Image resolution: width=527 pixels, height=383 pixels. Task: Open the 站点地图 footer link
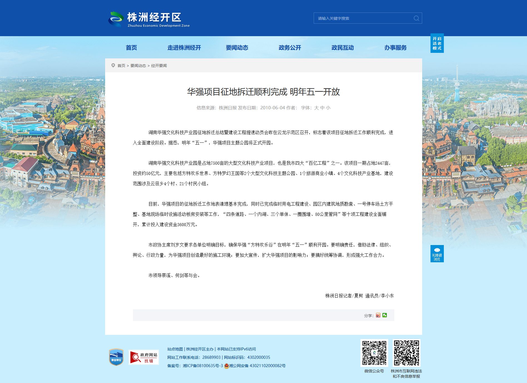coord(175,349)
